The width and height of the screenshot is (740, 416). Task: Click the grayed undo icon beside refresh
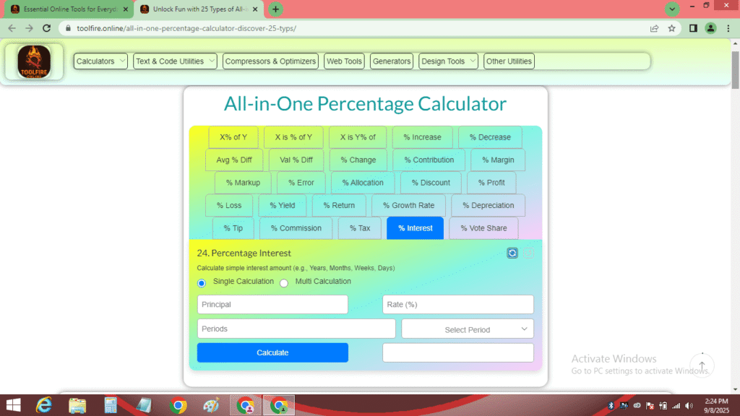[x=528, y=253]
